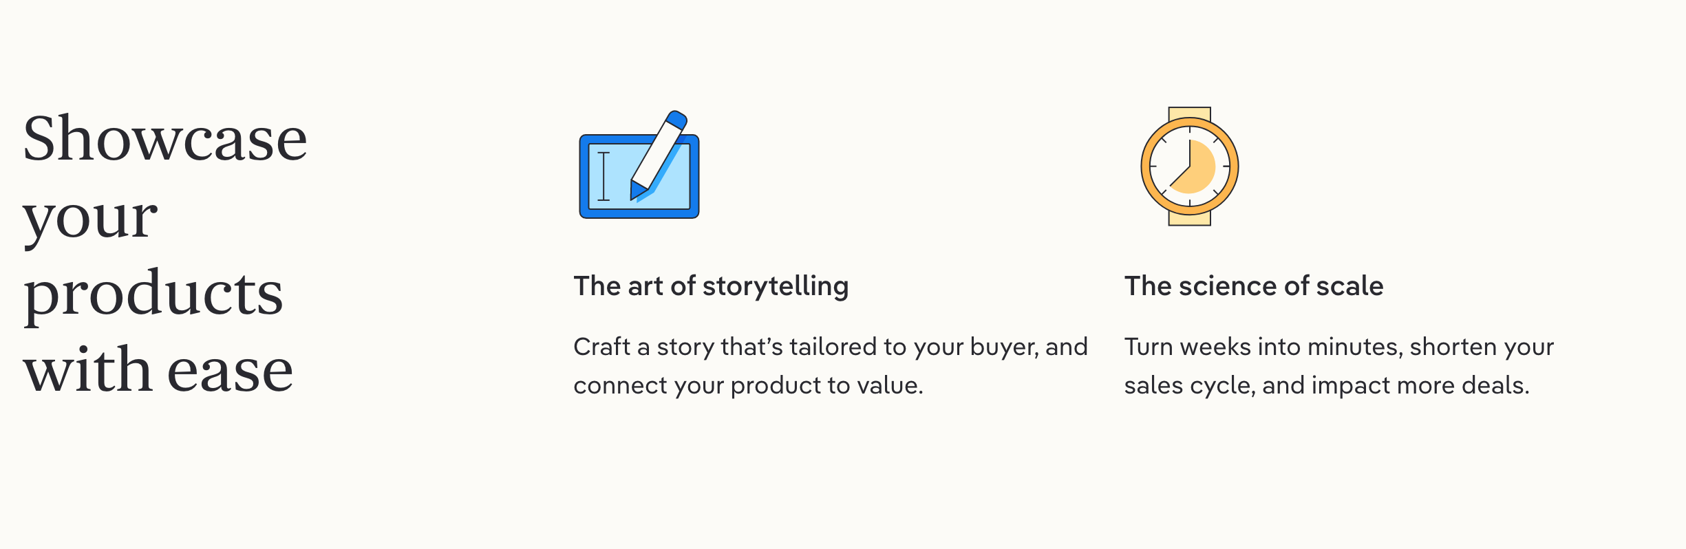Viewport: 1686px width, 549px height.
Task: Click the bottom strap of the watch
Action: tap(1189, 219)
